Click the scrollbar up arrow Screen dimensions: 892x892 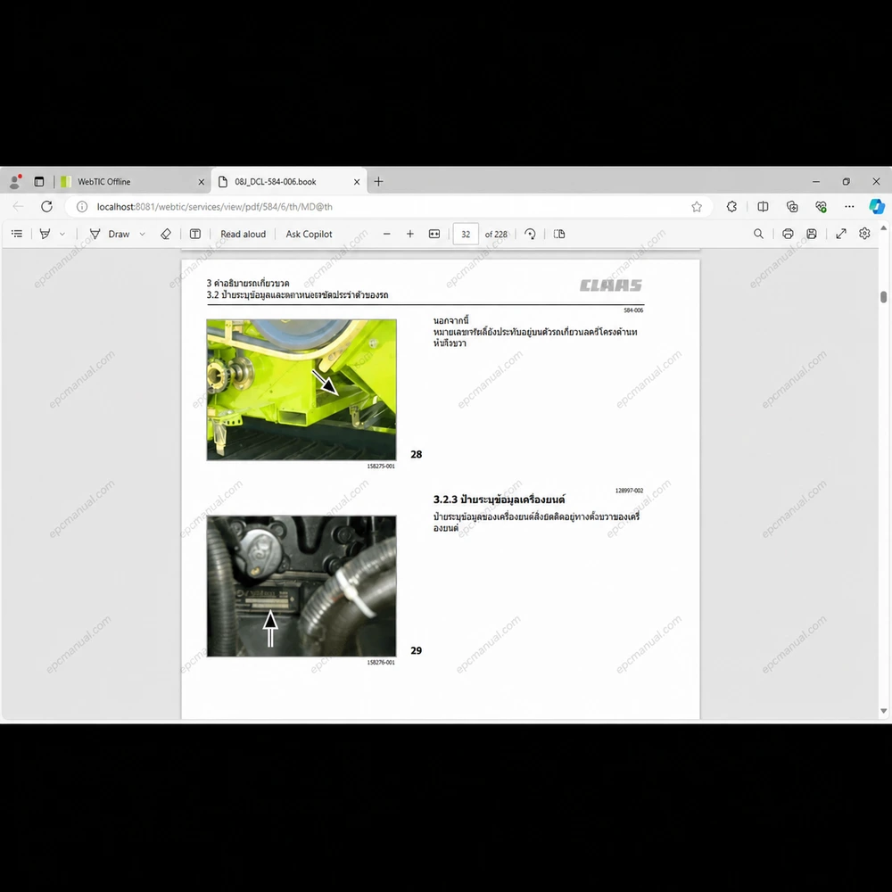[883, 228]
